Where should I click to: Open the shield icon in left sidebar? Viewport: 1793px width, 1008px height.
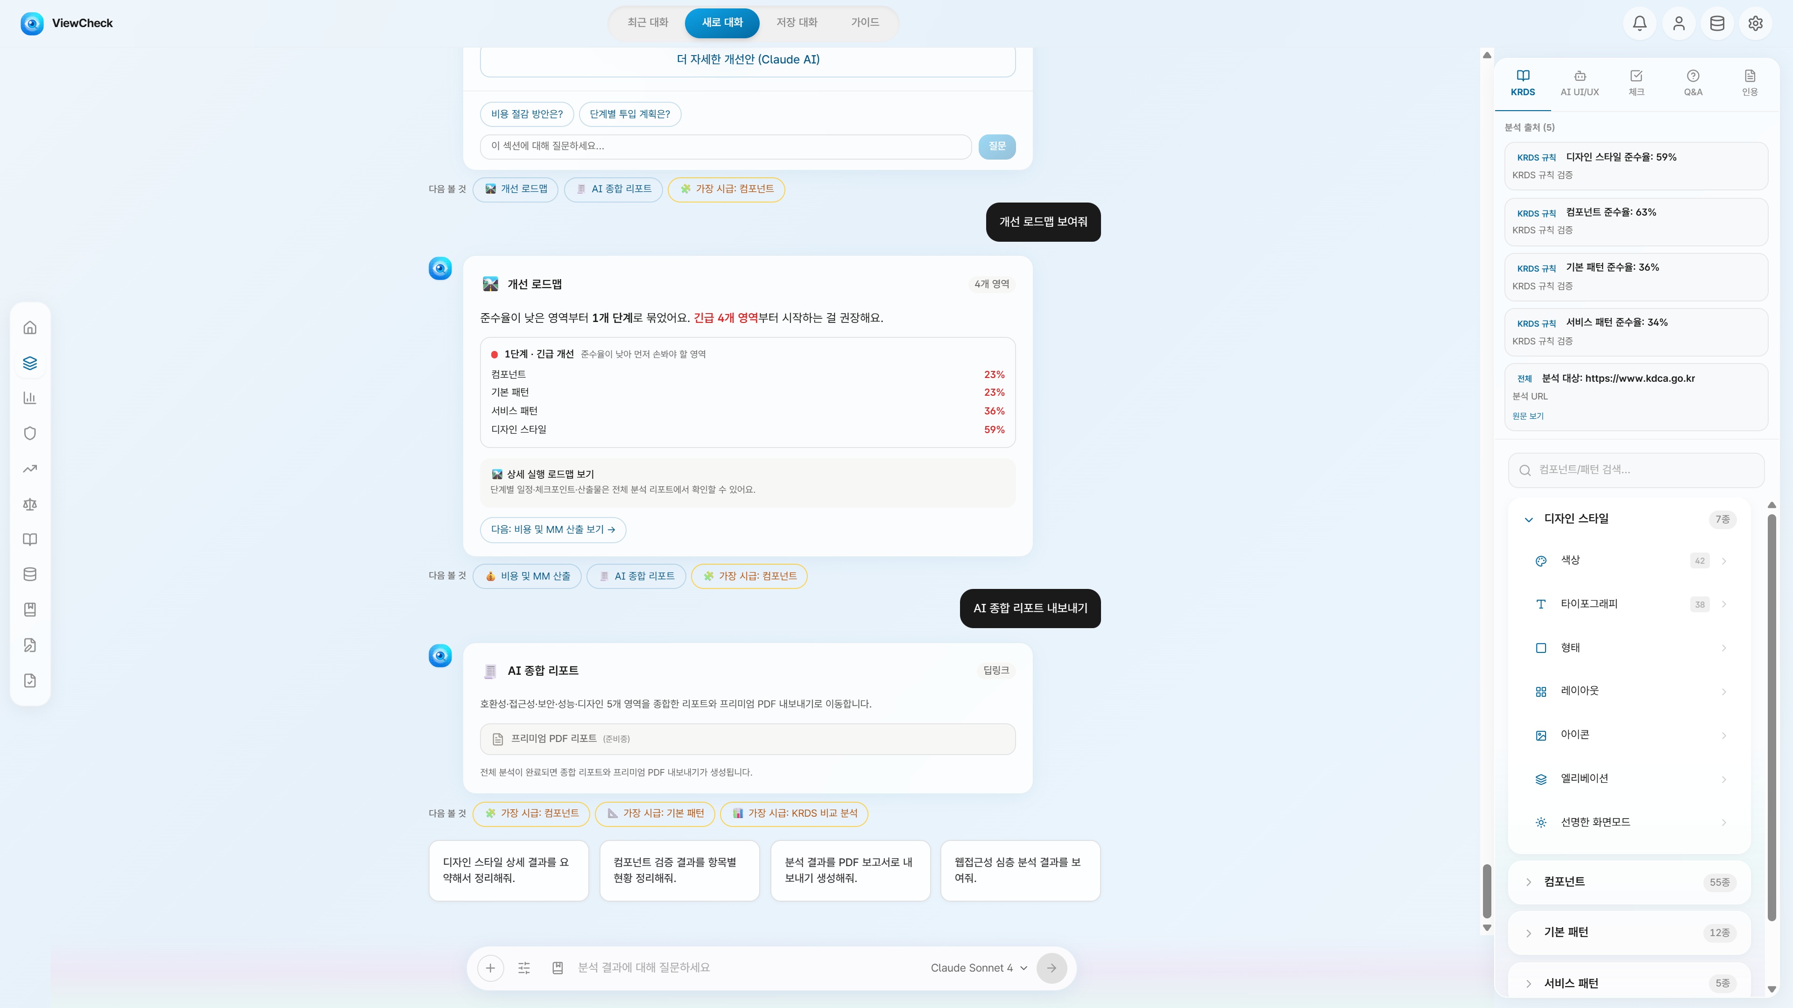click(x=30, y=434)
